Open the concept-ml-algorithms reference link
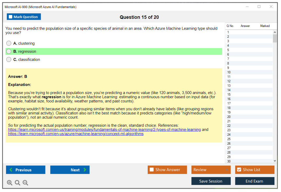Image resolution: width=281 pixels, height=192 pixels. click(75, 133)
